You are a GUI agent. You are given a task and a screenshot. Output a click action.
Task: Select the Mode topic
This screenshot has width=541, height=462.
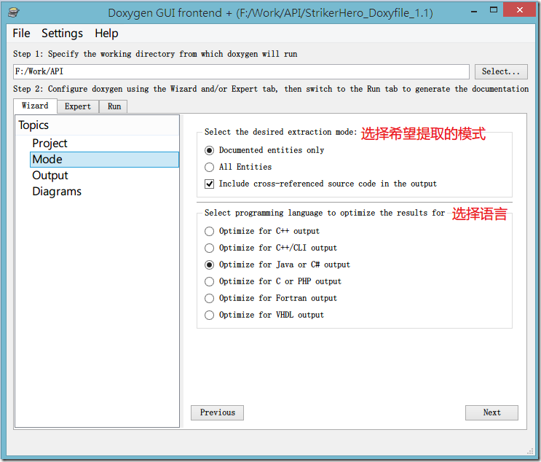[104, 159]
